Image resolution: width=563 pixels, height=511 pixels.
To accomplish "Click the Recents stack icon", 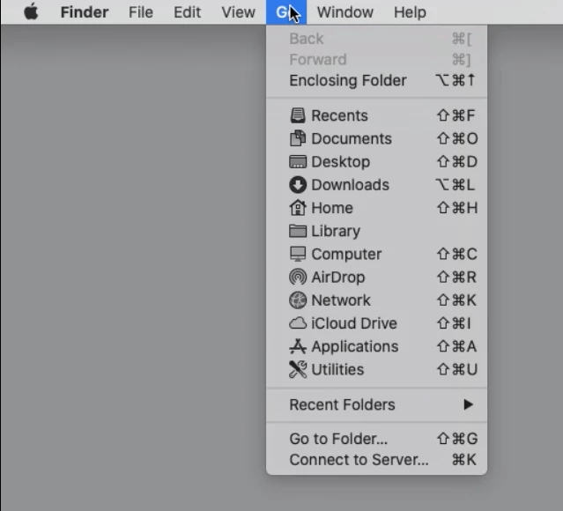I will coord(298,115).
